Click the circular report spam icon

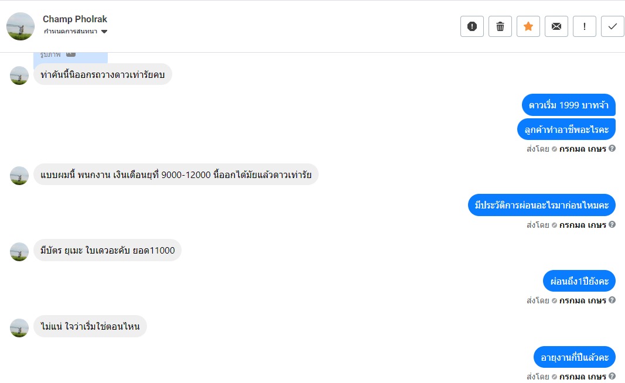tap(472, 26)
